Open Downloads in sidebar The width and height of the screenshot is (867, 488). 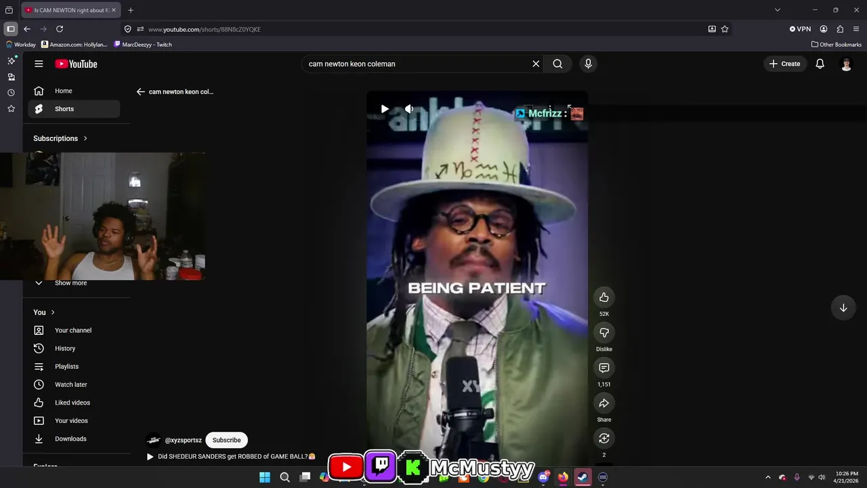tap(74, 439)
